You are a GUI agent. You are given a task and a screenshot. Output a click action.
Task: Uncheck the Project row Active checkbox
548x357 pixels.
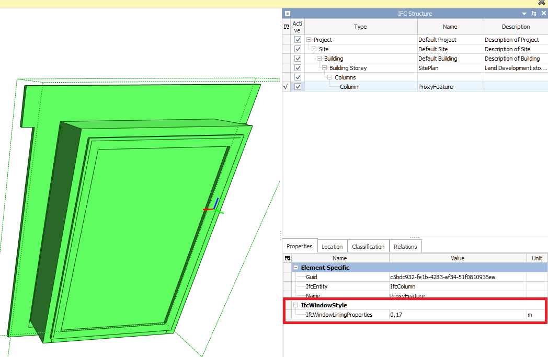click(298, 40)
